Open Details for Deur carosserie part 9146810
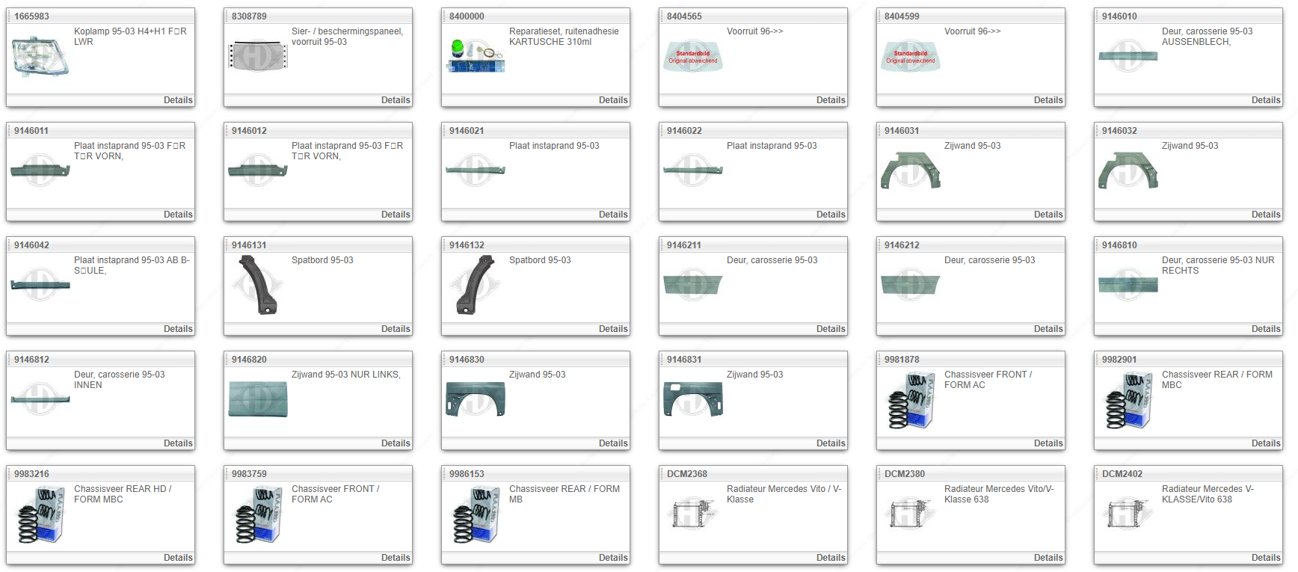This screenshot has height=572, width=1298. pyautogui.click(x=1266, y=329)
